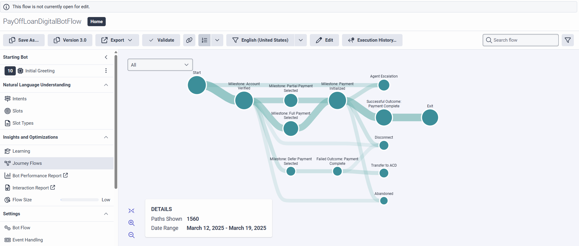Open Initial Greeting three-dot options menu
The width and height of the screenshot is (579, 246).
pos(106,71)
